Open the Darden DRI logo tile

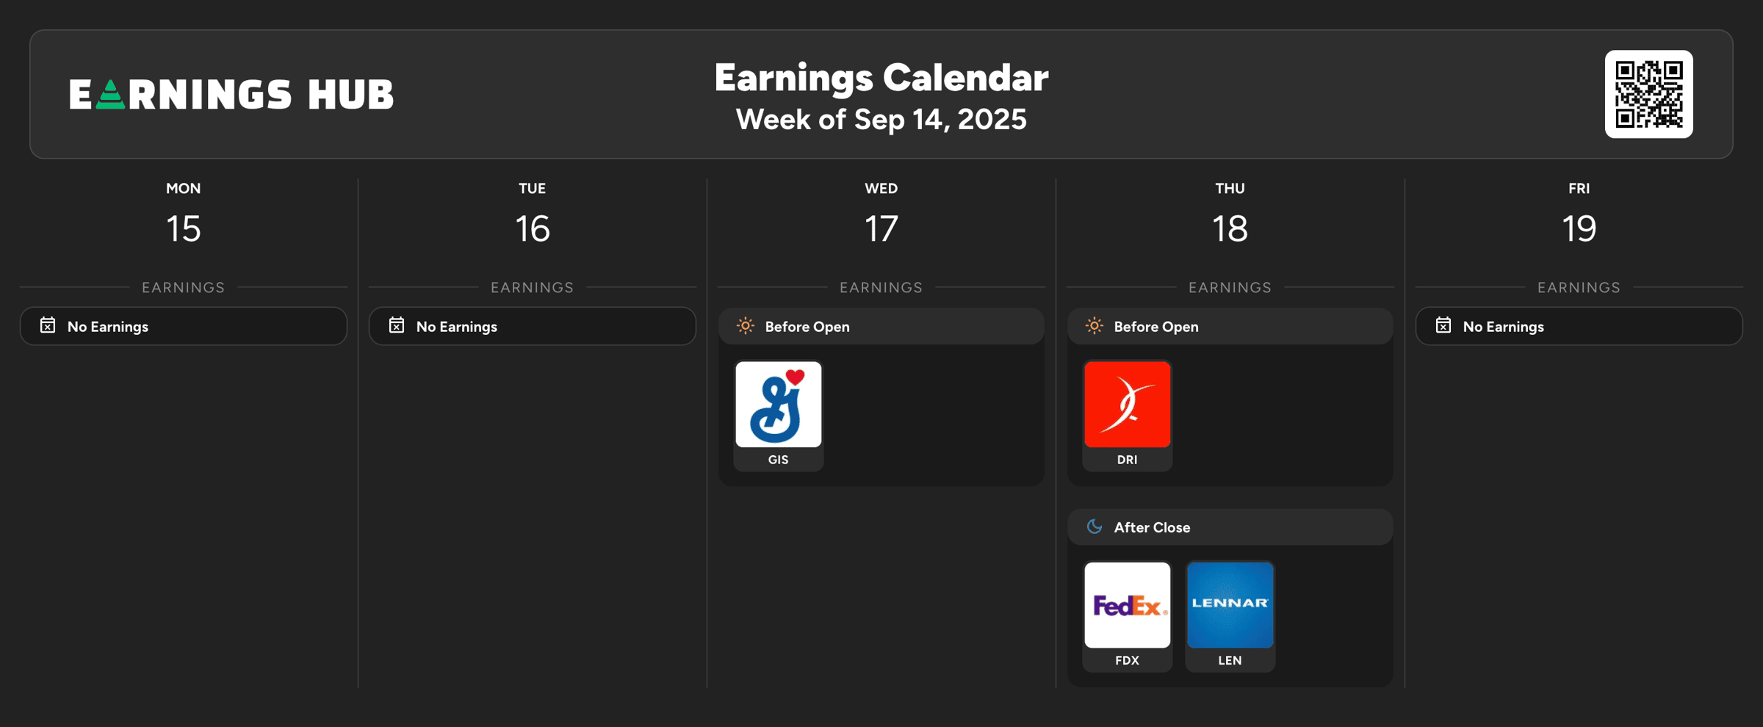[x=1127, y=404]
